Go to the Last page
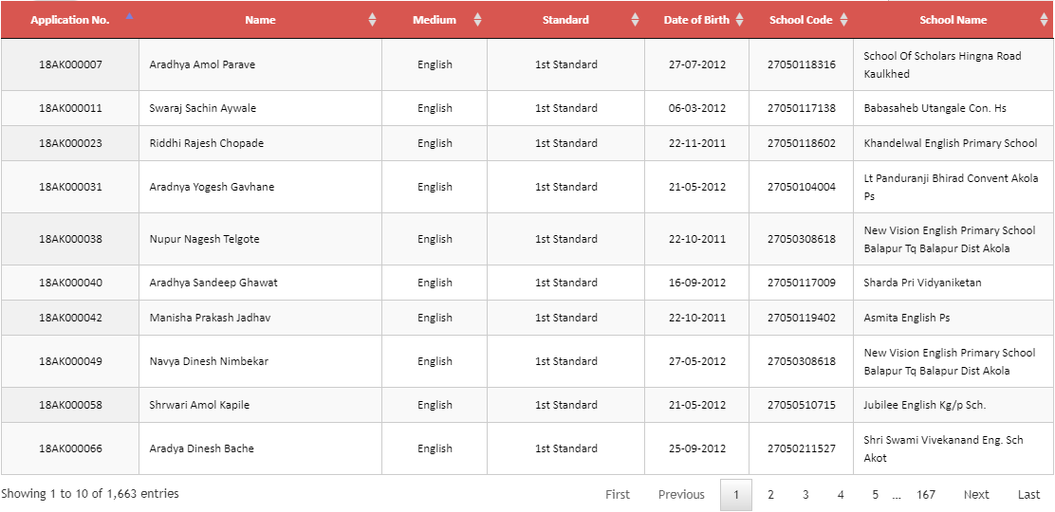The height and width of the screenshot is (512, 1055). click(x=1028, y=495)
